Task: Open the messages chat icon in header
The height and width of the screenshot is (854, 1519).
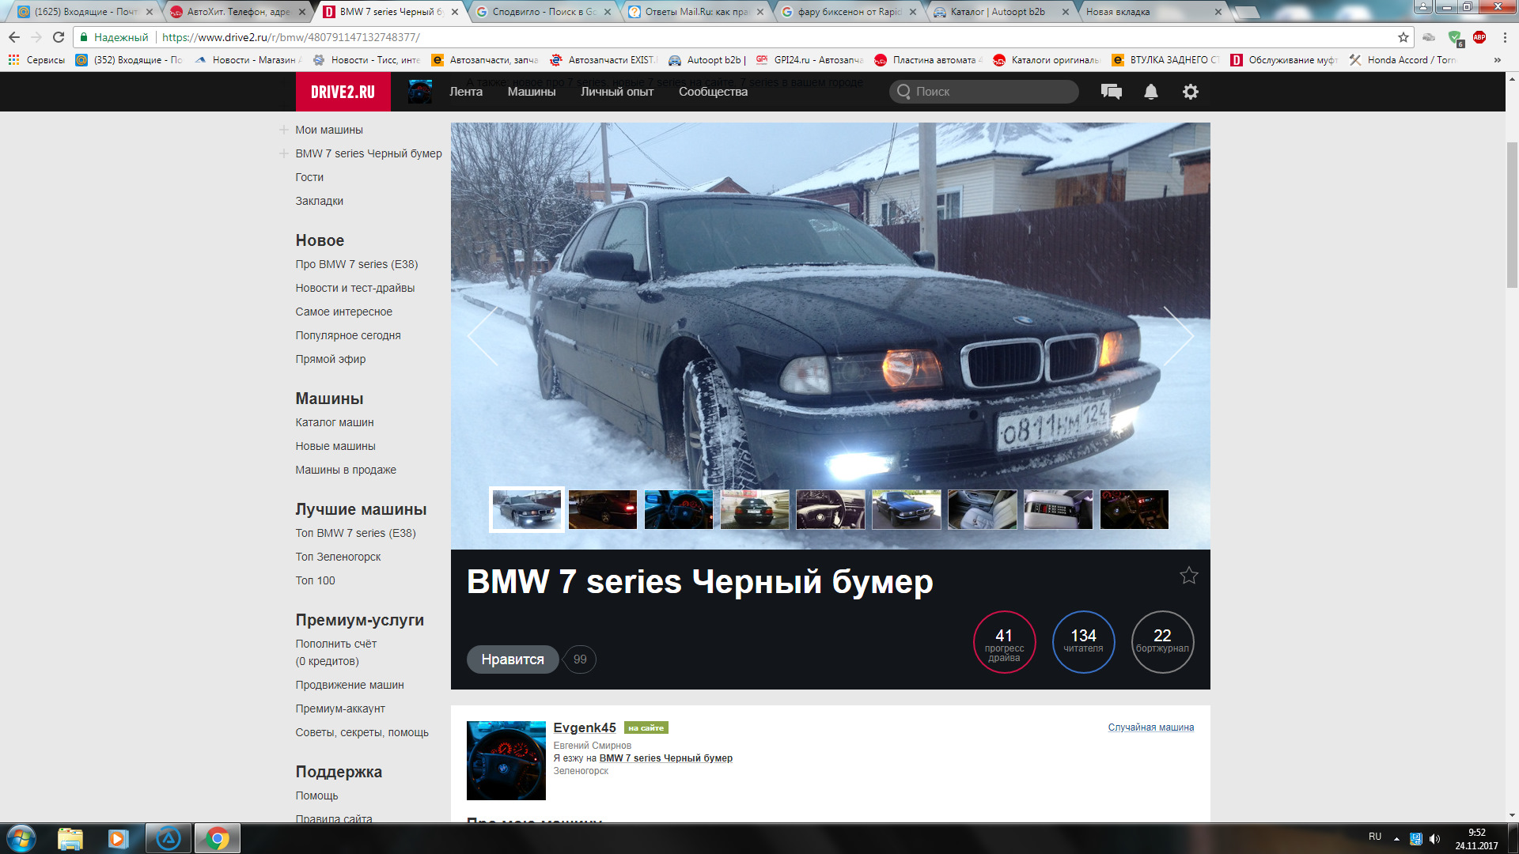Action: 1111,92
